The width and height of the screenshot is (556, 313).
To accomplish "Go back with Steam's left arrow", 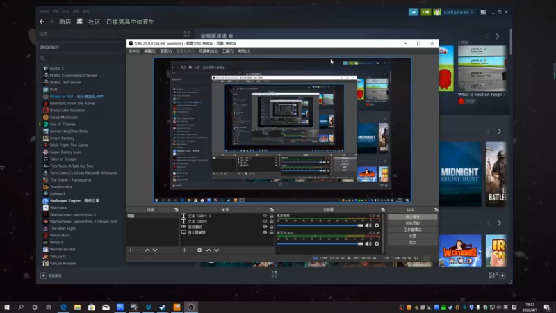I will (x=42, y=22).
